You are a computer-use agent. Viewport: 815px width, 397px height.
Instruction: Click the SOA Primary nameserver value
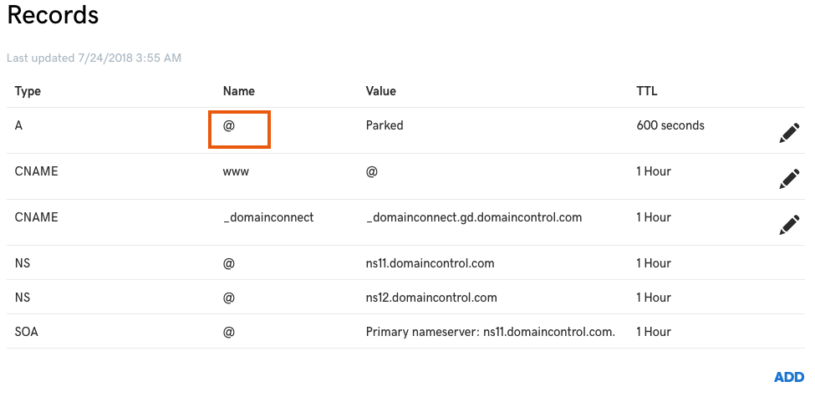tap(491, 332)
